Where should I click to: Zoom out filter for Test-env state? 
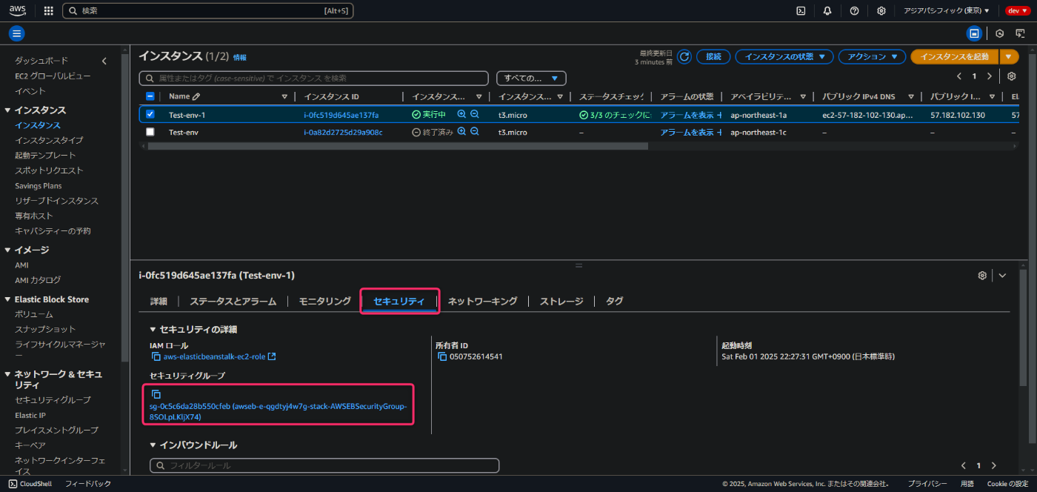click(x=475, y=131)
